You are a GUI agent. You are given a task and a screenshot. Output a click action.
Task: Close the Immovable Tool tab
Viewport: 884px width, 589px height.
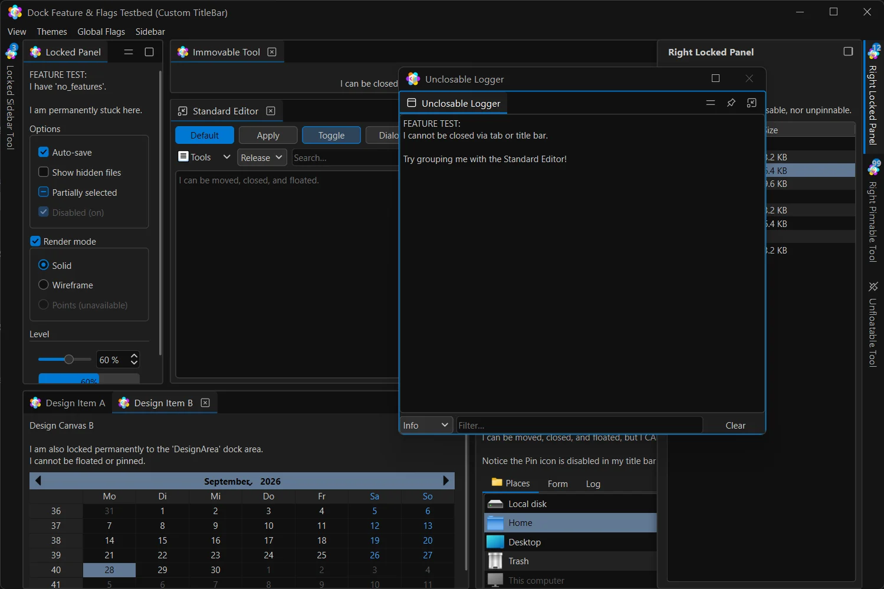[x=272, y=52]
